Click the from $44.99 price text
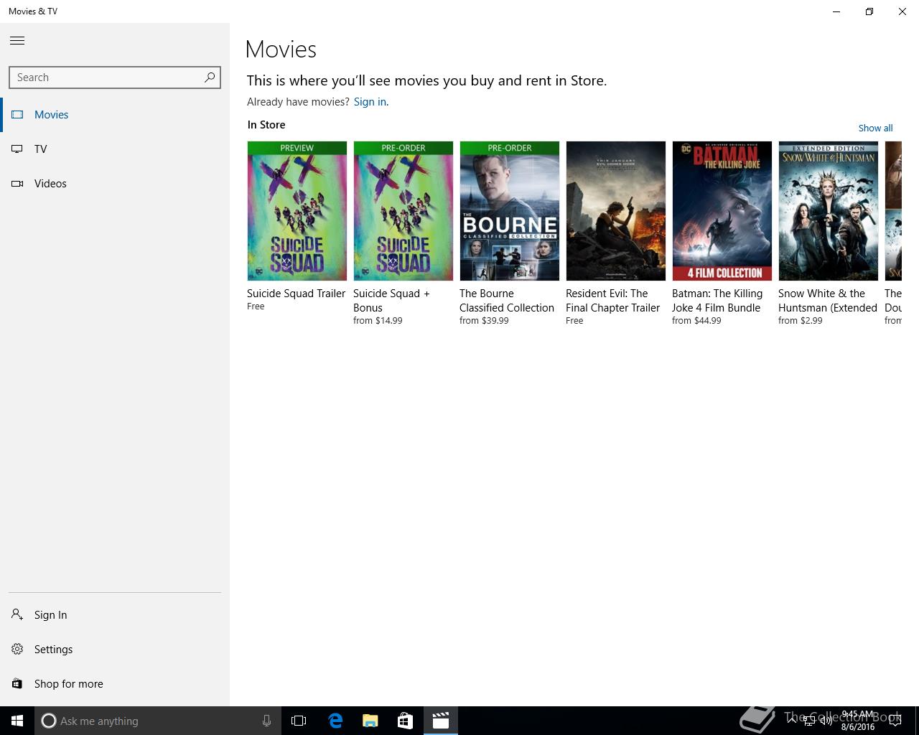 point(696,321)
